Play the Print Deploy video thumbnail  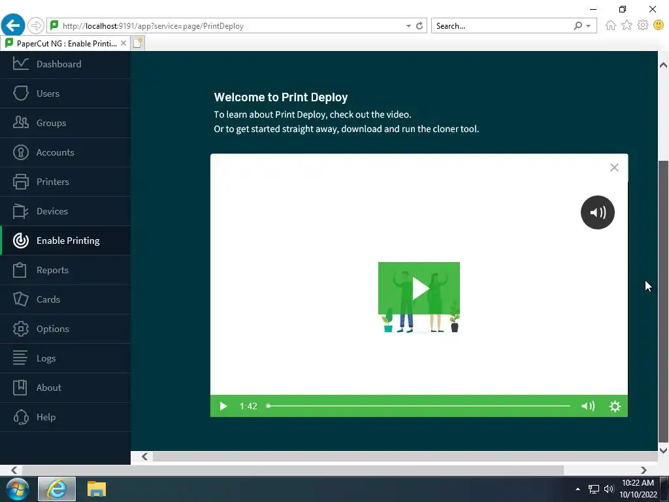click(x=419, y=288)
